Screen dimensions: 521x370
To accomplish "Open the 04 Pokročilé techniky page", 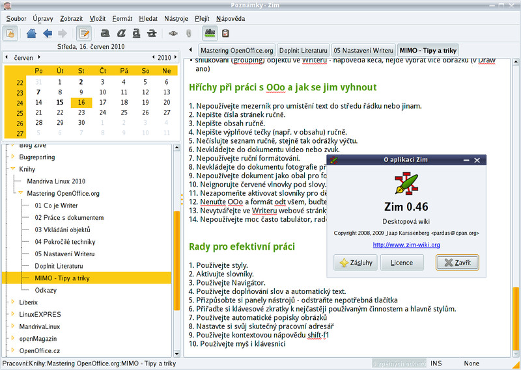I will click(64, 242).
